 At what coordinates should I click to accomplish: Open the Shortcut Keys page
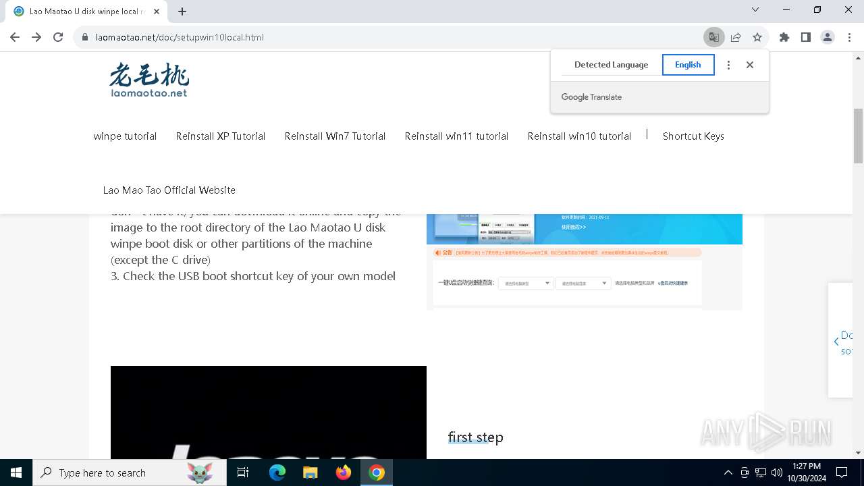tap(693, 136)
